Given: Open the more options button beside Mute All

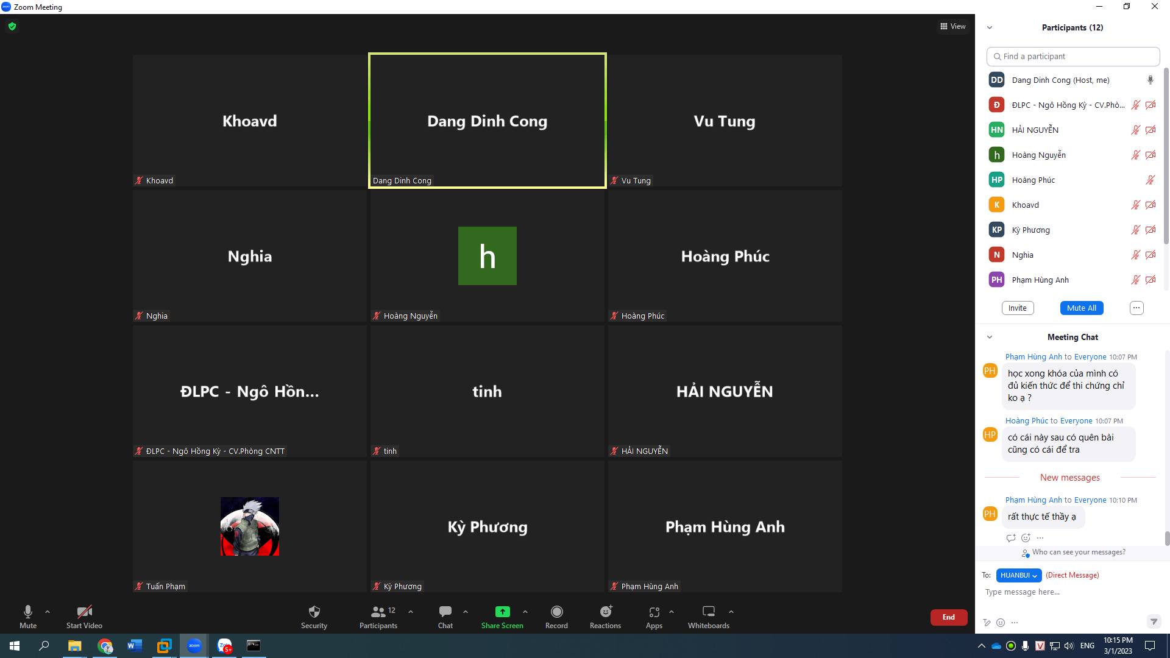Looking at the screenshot, I should tap(1136, 308).
